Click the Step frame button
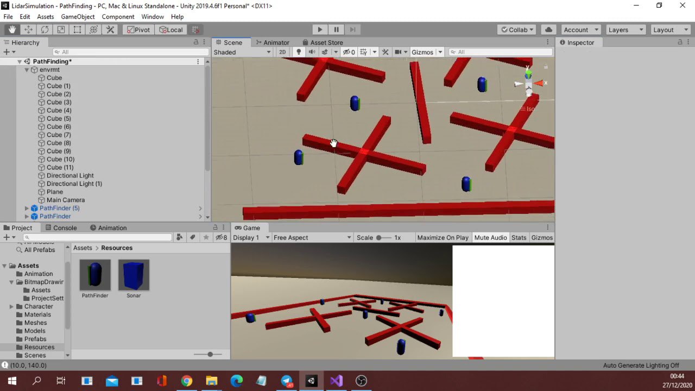695x391 pixels. coord(352,30)
